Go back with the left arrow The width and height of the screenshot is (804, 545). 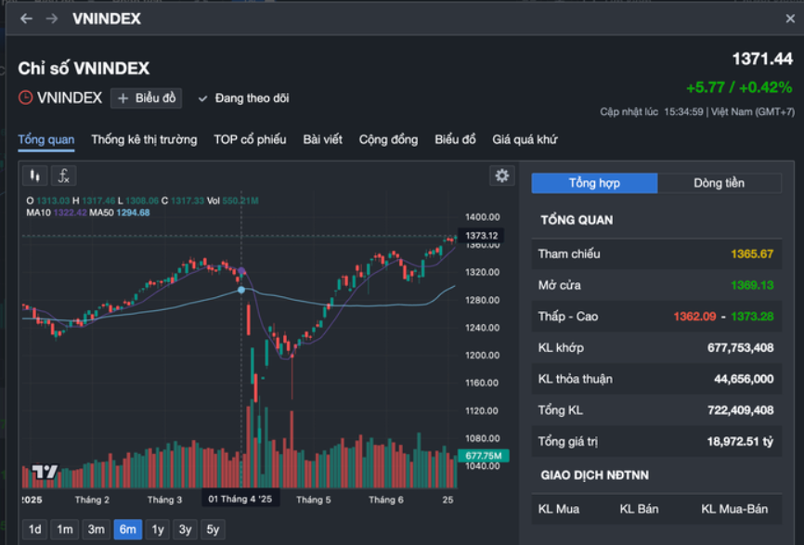[x=26, y=19]
